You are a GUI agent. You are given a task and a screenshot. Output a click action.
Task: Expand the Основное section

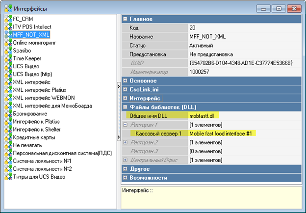point(126,80)
